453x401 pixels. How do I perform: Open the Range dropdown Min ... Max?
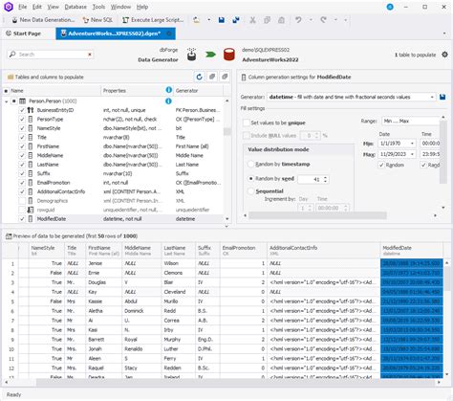(410, 121)
